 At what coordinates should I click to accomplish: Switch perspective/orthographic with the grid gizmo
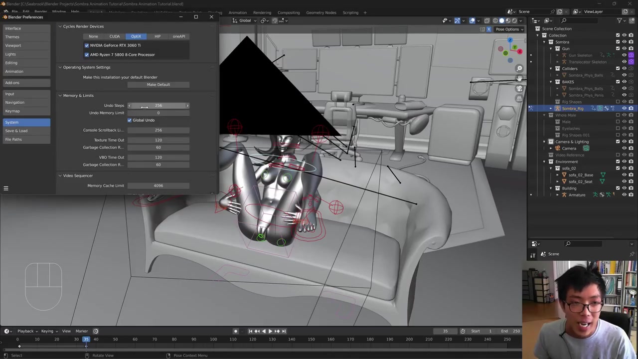(519, 99)
